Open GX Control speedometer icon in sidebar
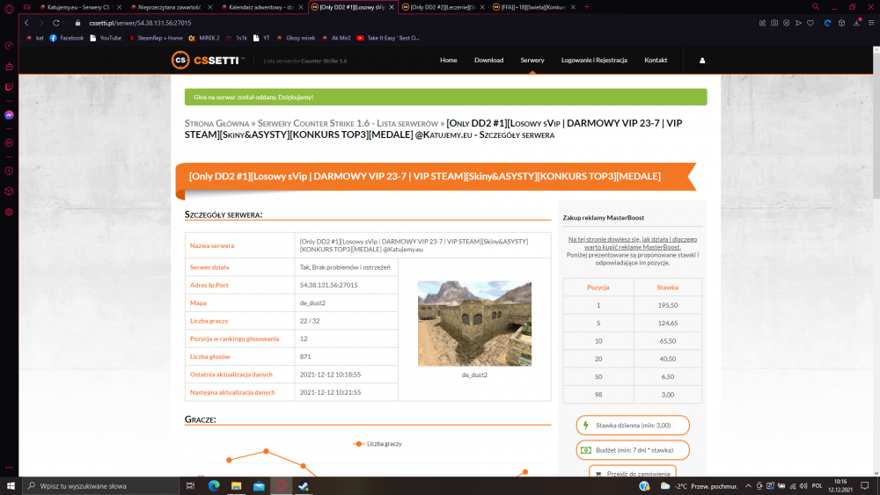This screenshot has height=495, width=880. click(9, 46)
